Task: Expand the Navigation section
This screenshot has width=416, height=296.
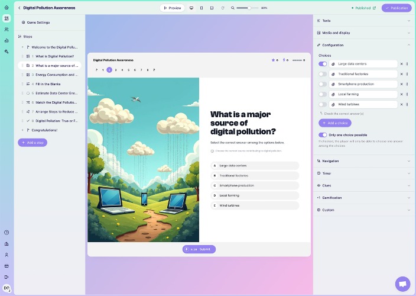Action: (363, 161)
